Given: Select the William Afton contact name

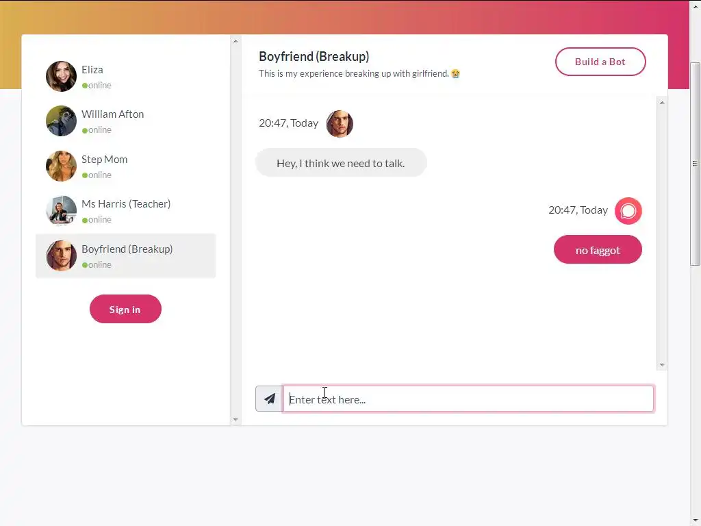Looking at the screenshot, I should pyautogui.click(x=113, y=114).
